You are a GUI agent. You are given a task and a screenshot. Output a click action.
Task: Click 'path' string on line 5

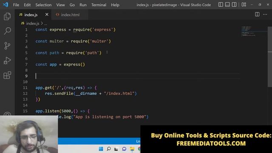pyautogui.click(x=92, y=53)
